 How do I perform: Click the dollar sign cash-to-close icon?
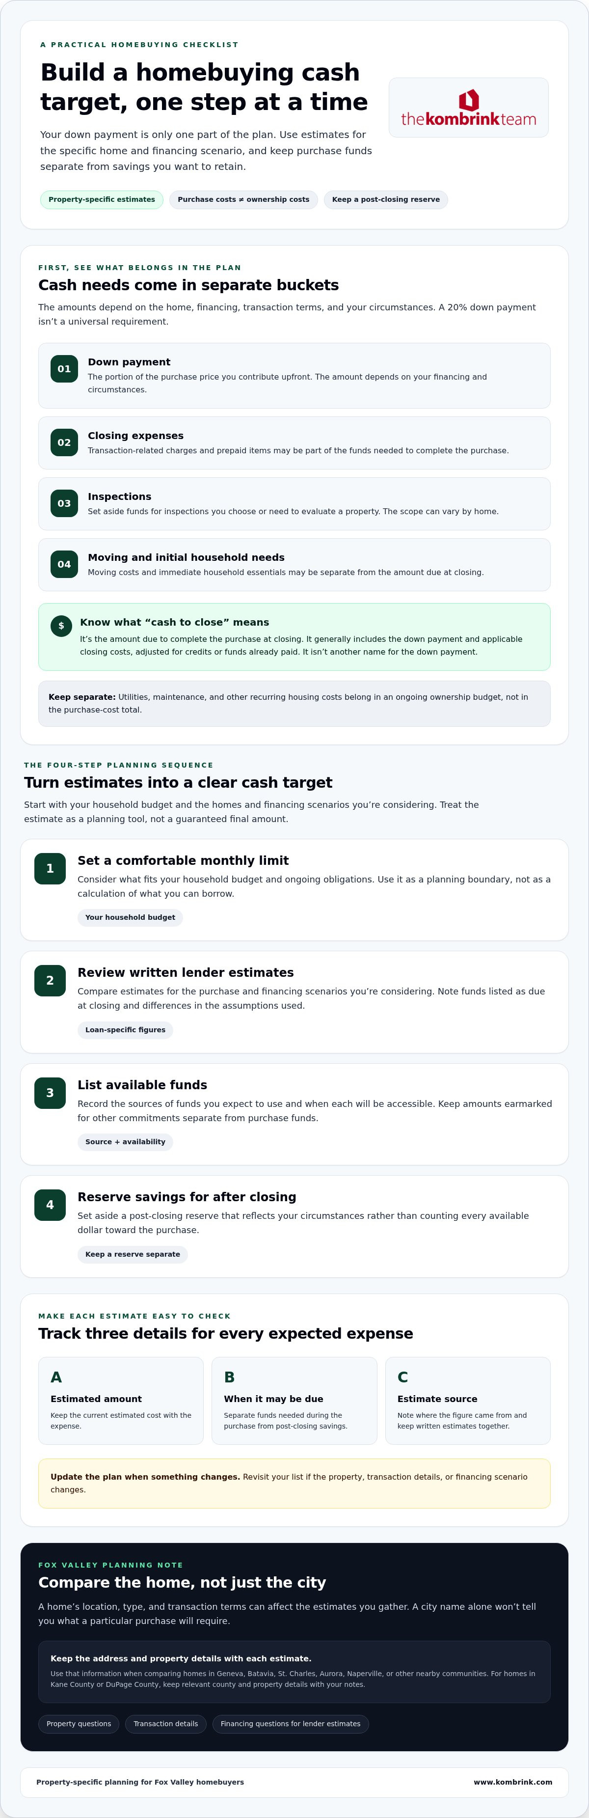61,626
